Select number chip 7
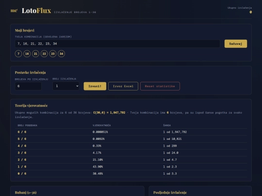The height and width of the screenshot is (196, 262). pyautogui.click(x=18, y=54)
